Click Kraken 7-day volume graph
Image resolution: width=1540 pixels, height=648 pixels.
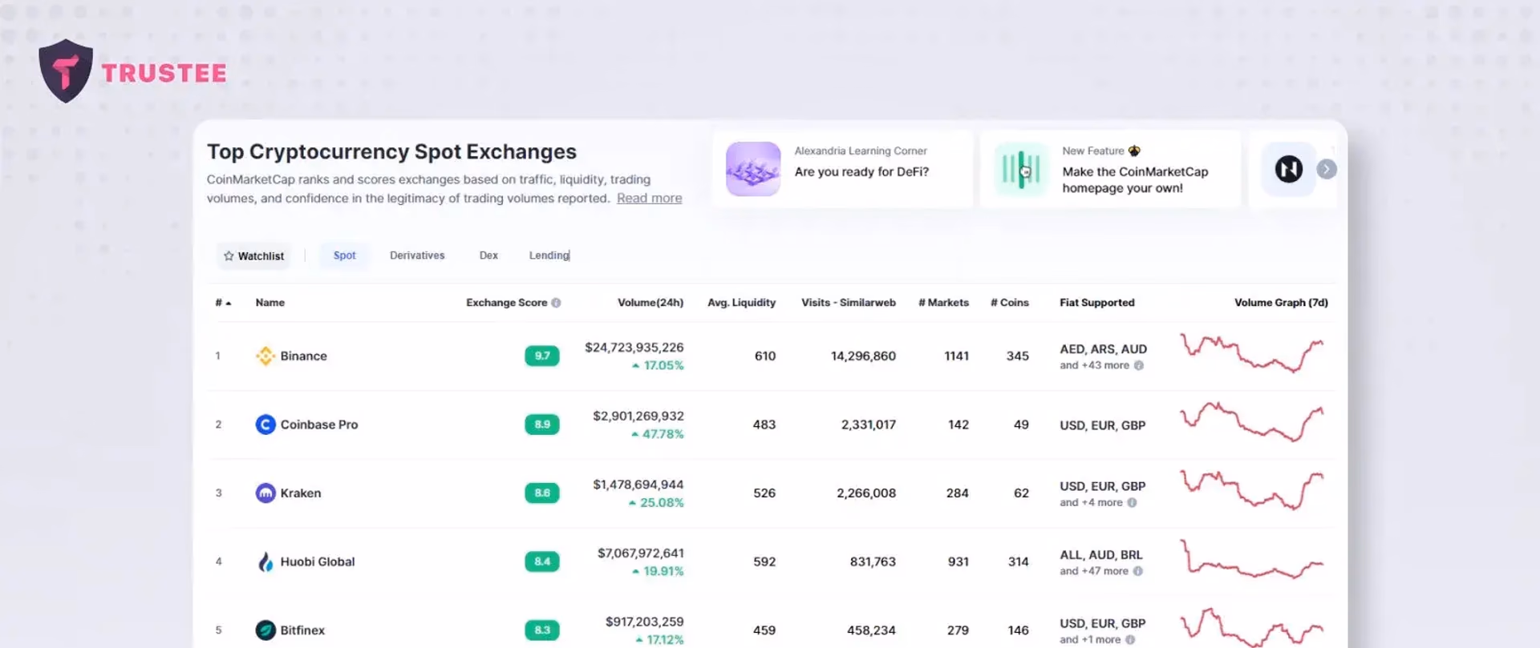(1252, 490)
